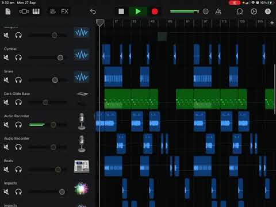Solo the topmost track above Cymbal

[x=18, y=35]
